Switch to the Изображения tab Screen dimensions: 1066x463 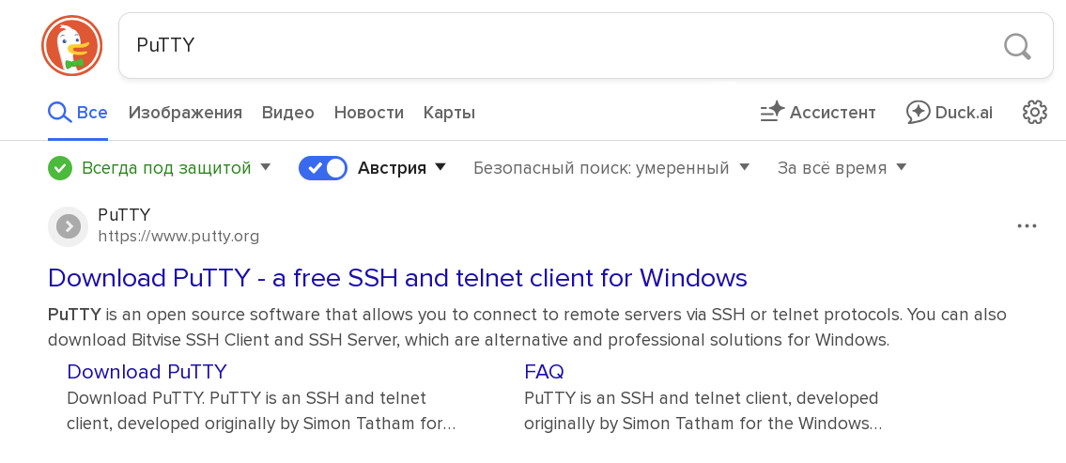tap(185, 113)
